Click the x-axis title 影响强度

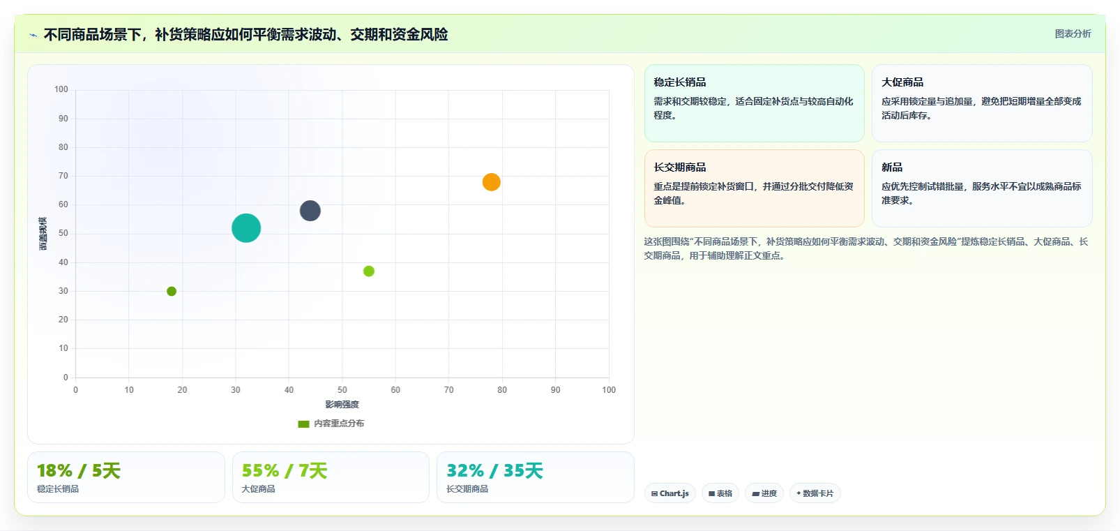pyautogui.click(x=342, y=405)
